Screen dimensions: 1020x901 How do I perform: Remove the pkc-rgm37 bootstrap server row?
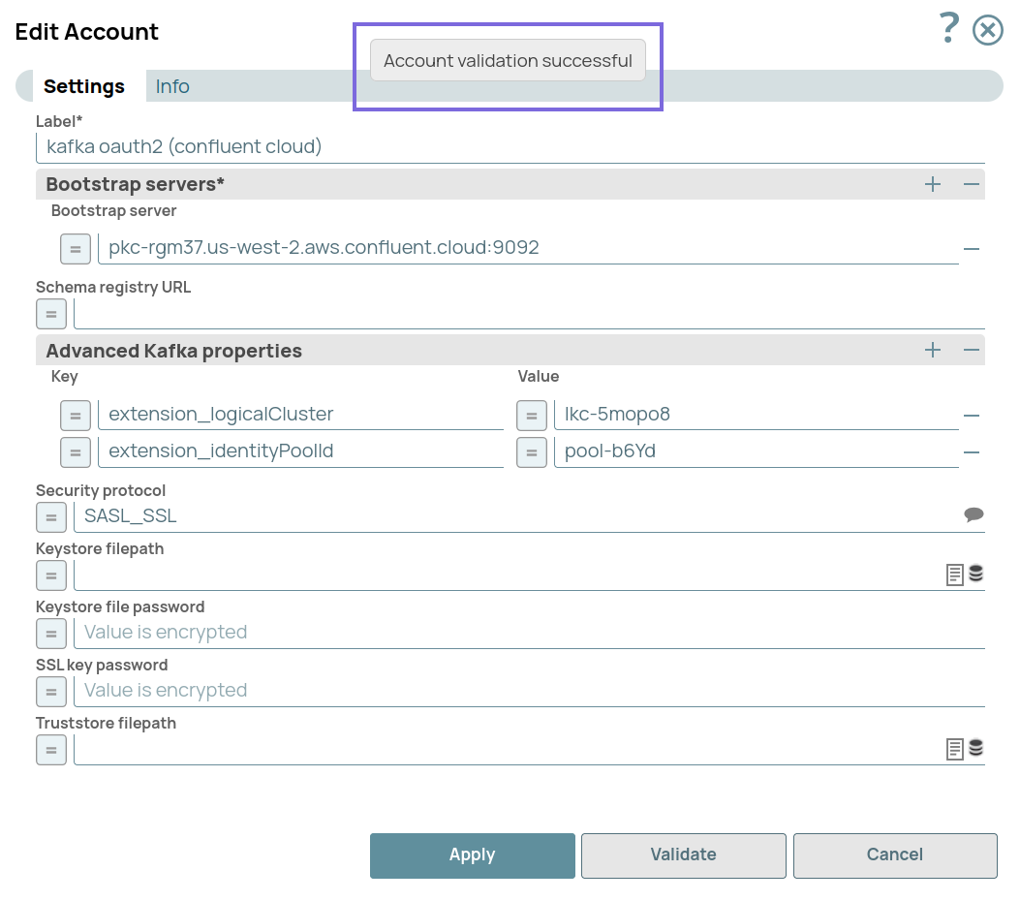(972, 249)
